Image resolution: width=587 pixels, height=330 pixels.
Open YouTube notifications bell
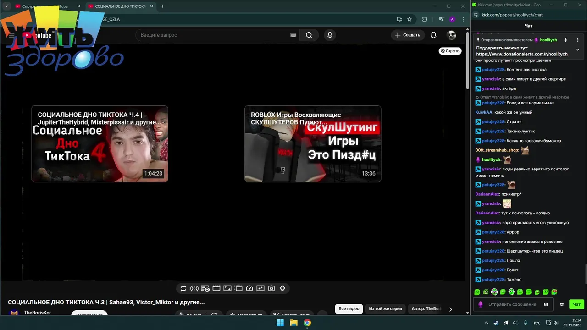coord(433,35)
